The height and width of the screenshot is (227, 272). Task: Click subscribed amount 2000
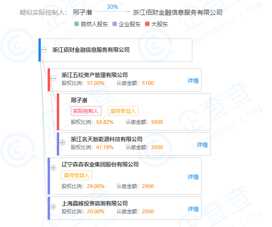[x=148, y=211]
